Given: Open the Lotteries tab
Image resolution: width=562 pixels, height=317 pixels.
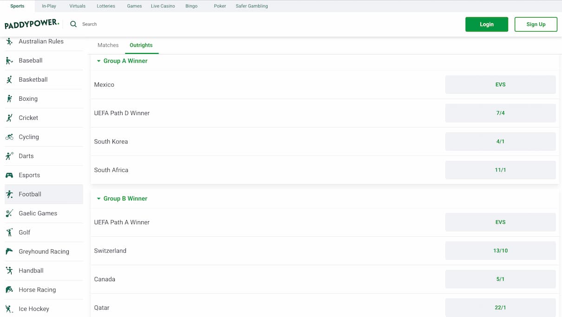Looking at the screenshot, I should click(x=106, y=6).
